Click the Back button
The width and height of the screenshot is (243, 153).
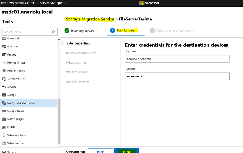[x=100, y=151]
